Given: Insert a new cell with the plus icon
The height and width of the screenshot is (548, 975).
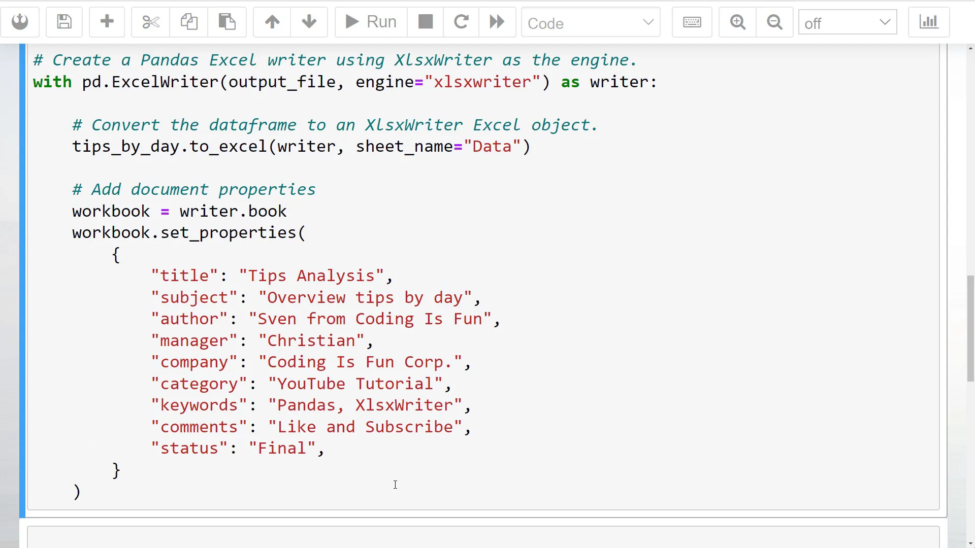Looking at the screenshot, I should [x=107, y=22].
